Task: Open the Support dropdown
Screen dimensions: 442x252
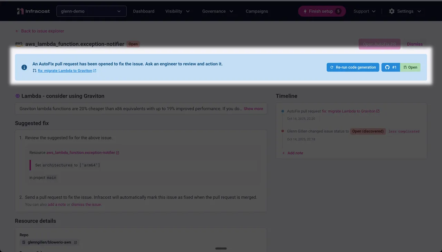Action: pos(365,11)
